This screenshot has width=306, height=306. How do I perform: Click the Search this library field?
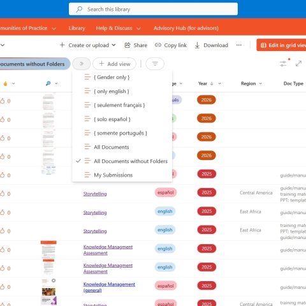[153, 9]
